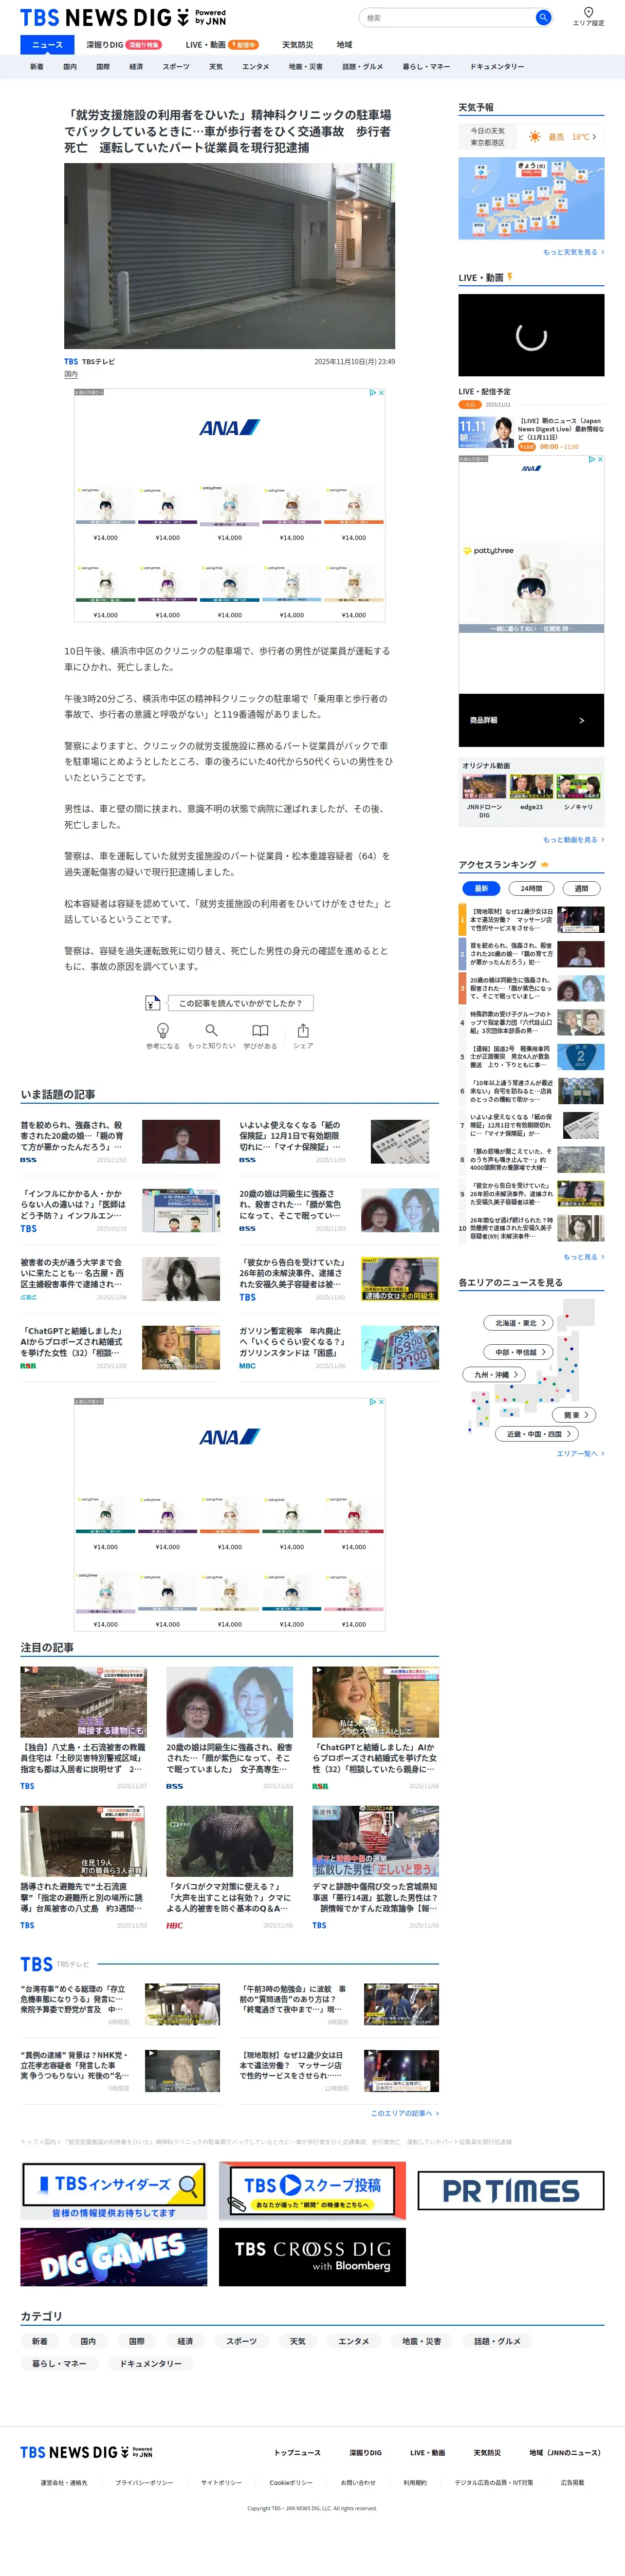Play the 八丈島 土石流 featured video thumbnail
Viewport: 625px width, 2576px height.
click(x=83, y=1701)
